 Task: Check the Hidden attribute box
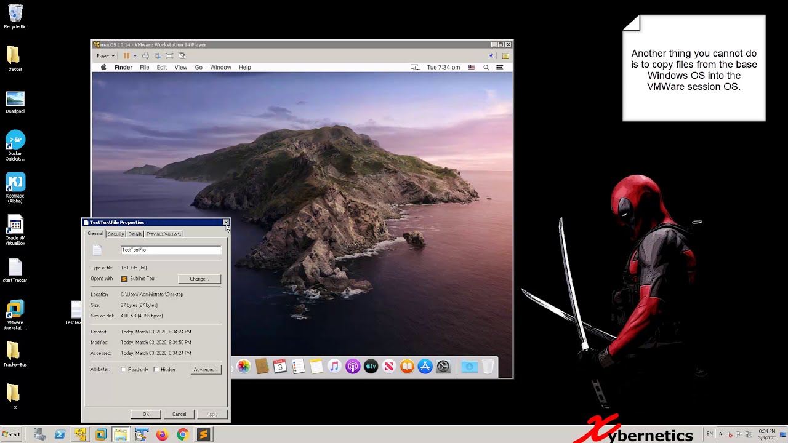click(x=156, y=370)
